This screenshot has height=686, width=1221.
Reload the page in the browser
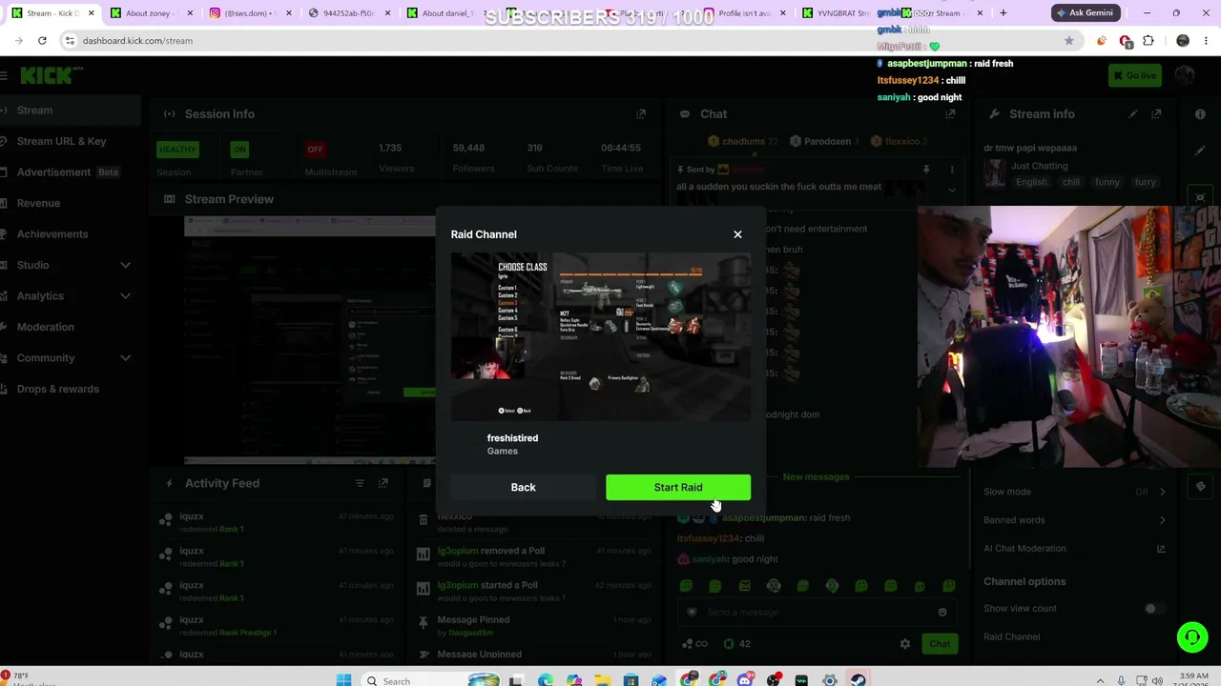pyautogui.click(x=42, y=41)
